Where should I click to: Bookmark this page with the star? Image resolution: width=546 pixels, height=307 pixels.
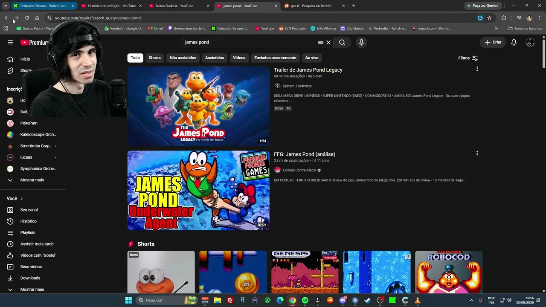[x=489, y=18]
